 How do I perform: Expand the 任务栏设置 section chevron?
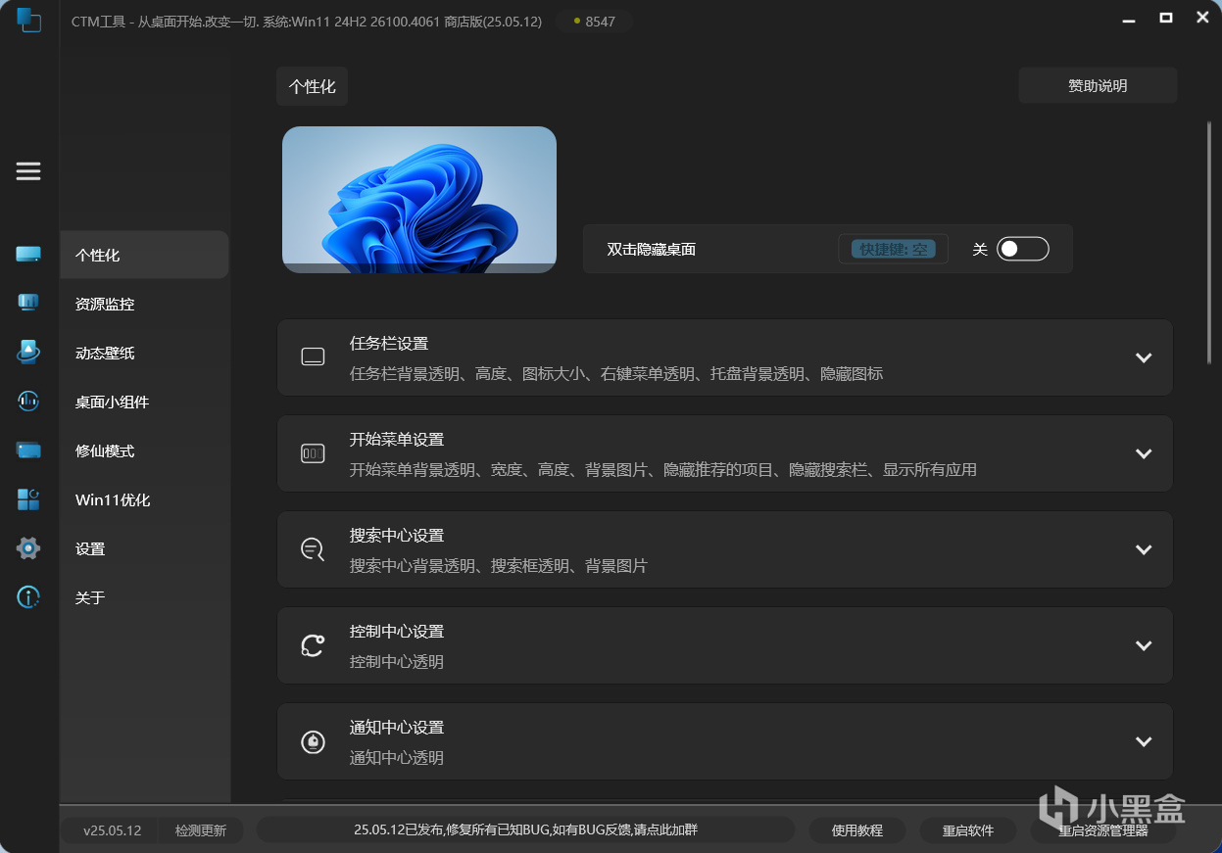[1143, 357]
